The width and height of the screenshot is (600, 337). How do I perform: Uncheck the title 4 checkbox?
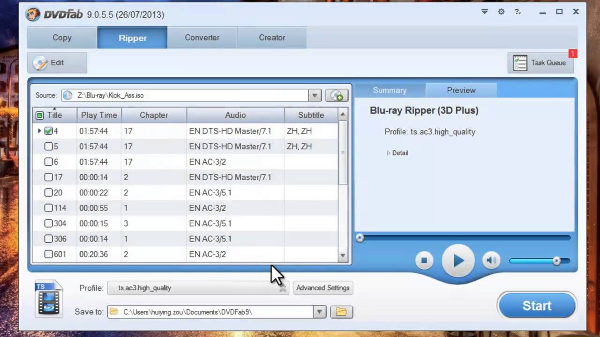[48, 131]
